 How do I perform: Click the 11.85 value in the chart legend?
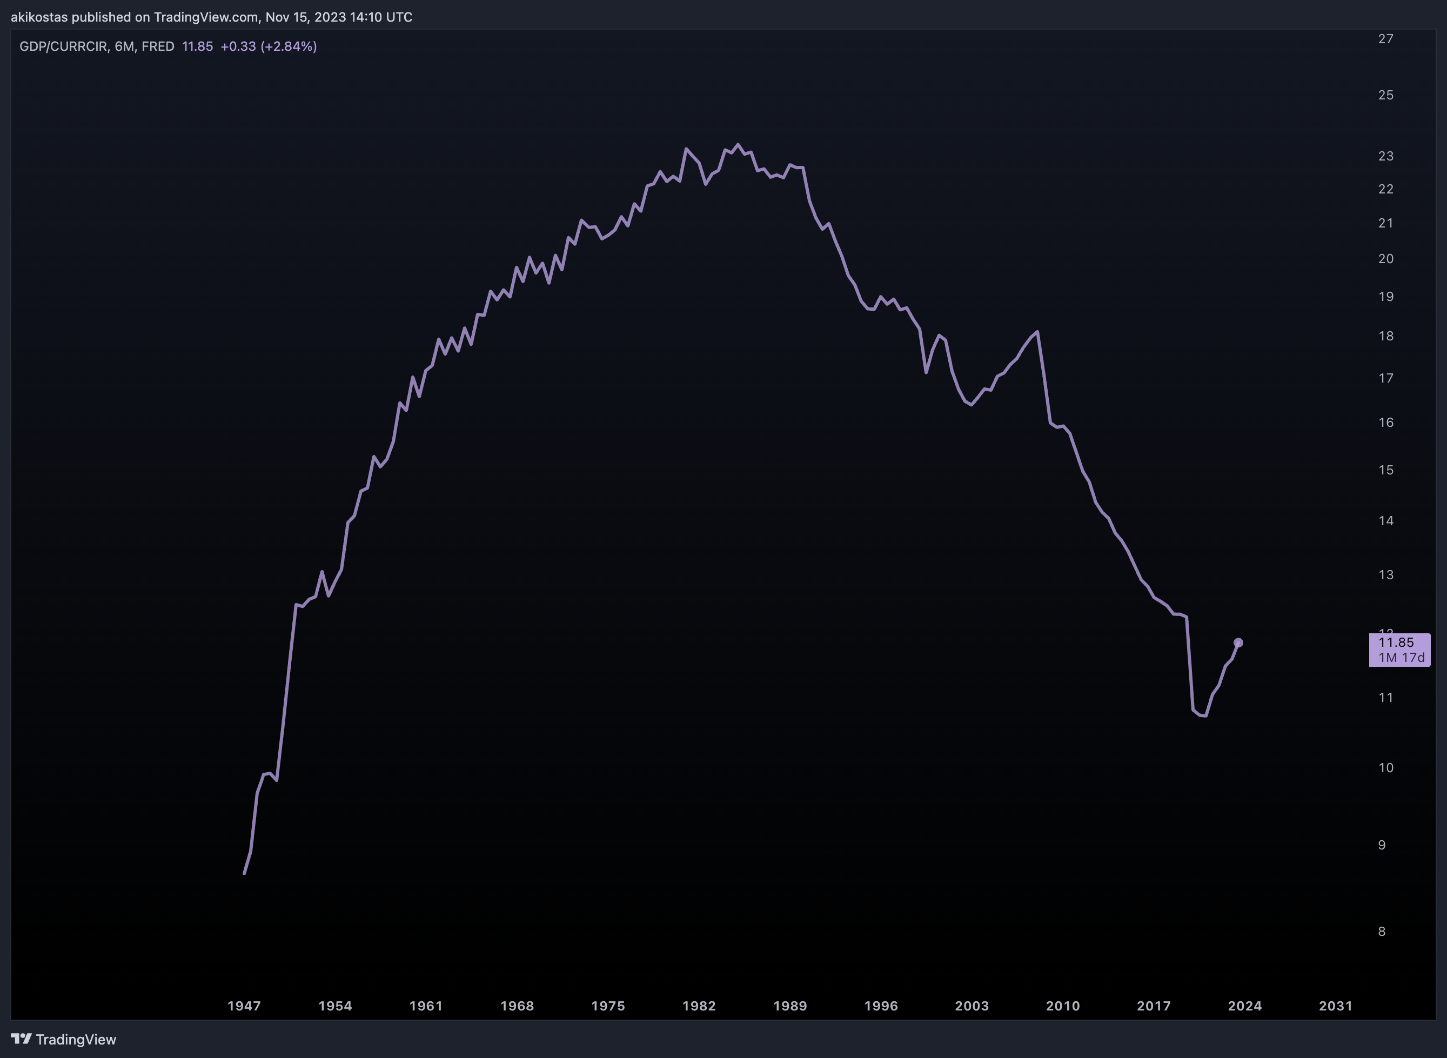click(197, 46)
